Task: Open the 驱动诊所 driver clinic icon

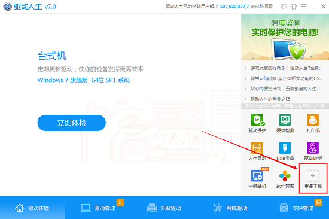Action: [x=313, y=151]
